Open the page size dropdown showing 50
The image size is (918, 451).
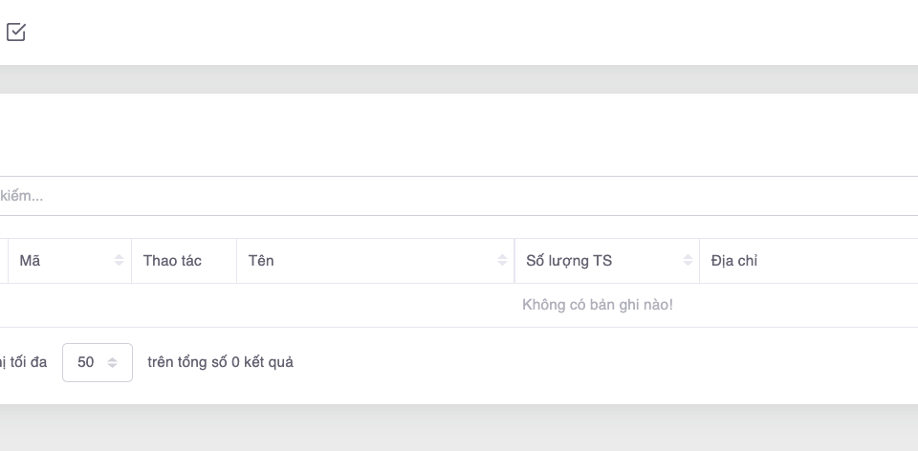(x=97, y=363)
